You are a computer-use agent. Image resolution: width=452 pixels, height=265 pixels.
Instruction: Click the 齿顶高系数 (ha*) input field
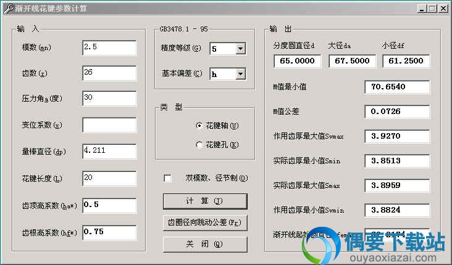pos(109,205)
